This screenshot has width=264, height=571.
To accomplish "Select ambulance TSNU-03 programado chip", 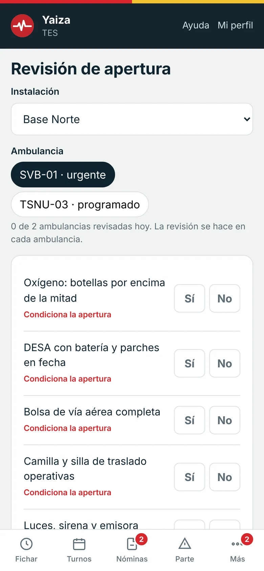I will (80, 204).
